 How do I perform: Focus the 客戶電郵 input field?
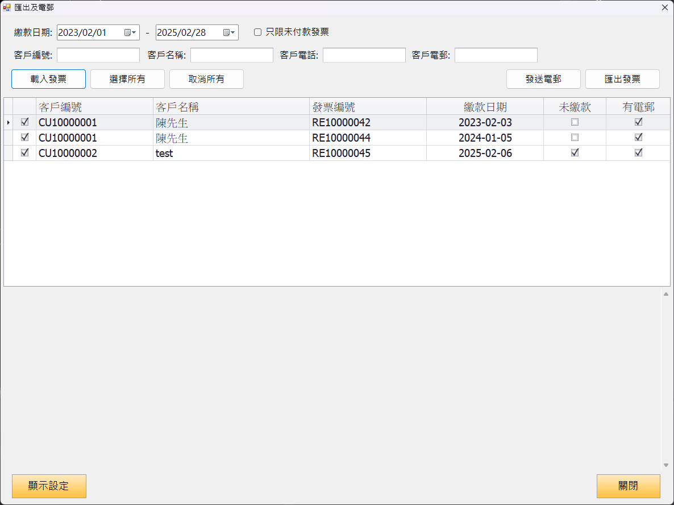[x=496, y=55]
